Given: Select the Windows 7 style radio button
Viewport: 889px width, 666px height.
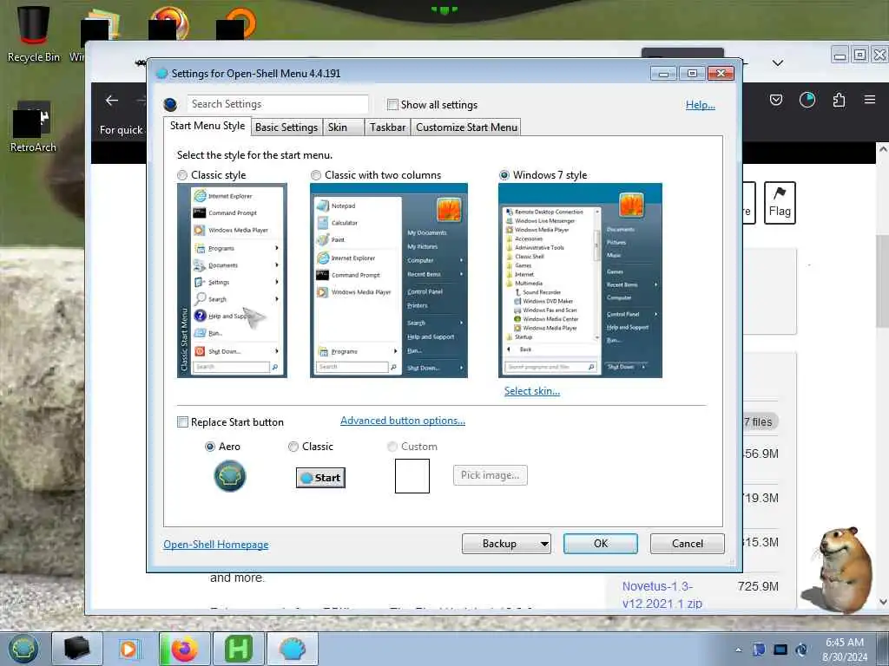Looking at the screenshot, I should pos(504,175).
